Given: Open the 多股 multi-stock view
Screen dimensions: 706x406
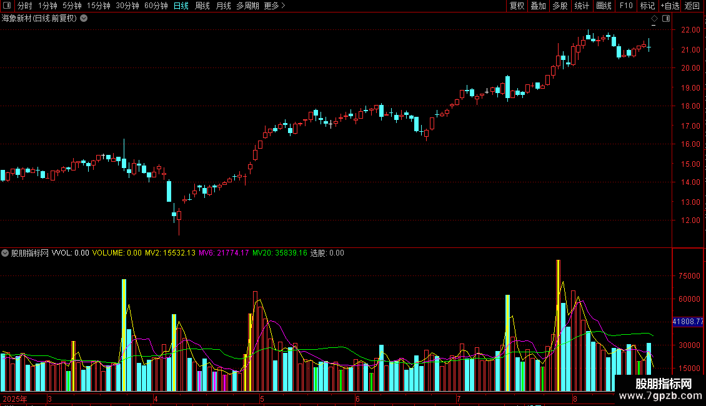Looking at the screenshot, I should coord(560,6).
